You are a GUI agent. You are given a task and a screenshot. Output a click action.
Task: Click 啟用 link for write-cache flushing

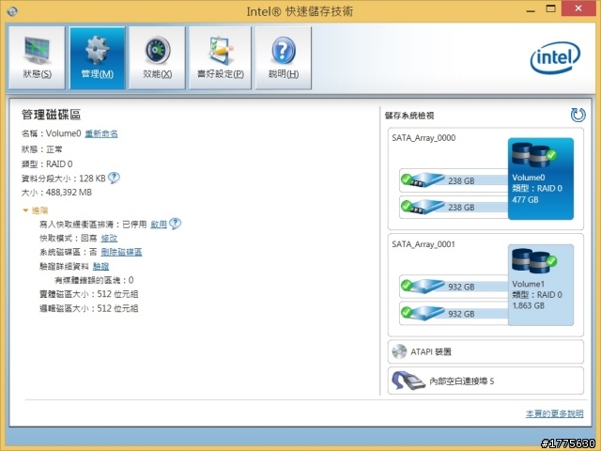(x=159, y=225)
